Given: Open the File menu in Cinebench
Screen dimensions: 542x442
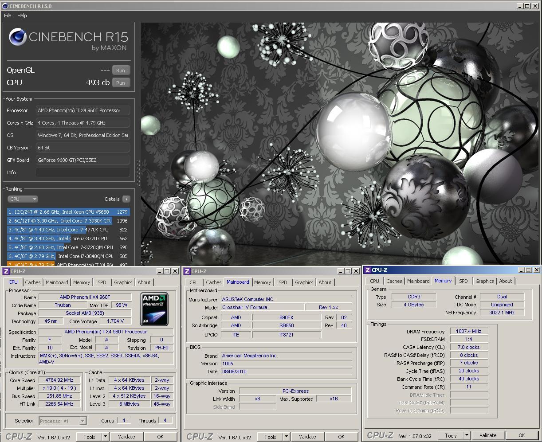Looking at the screenshot, I should tap(8, 16).
